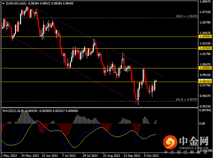This screenshot has width=213, height=158.
Task: Click the 24 May 2022 date marker
Action: (x=30, y=156)
